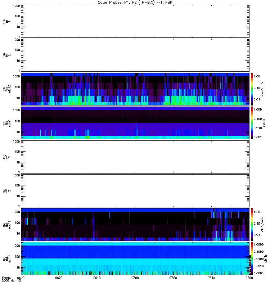Click the 0620 time axis label

[x=59, y=278]
